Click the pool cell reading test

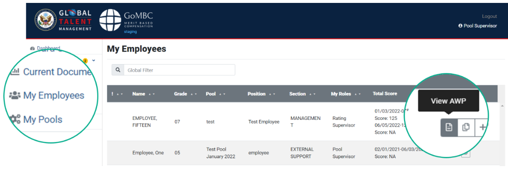pos(210,122)
